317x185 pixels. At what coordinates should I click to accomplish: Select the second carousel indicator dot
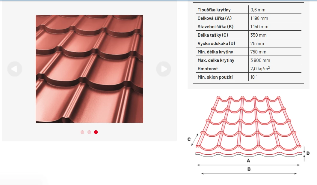(x=89, y=132)
